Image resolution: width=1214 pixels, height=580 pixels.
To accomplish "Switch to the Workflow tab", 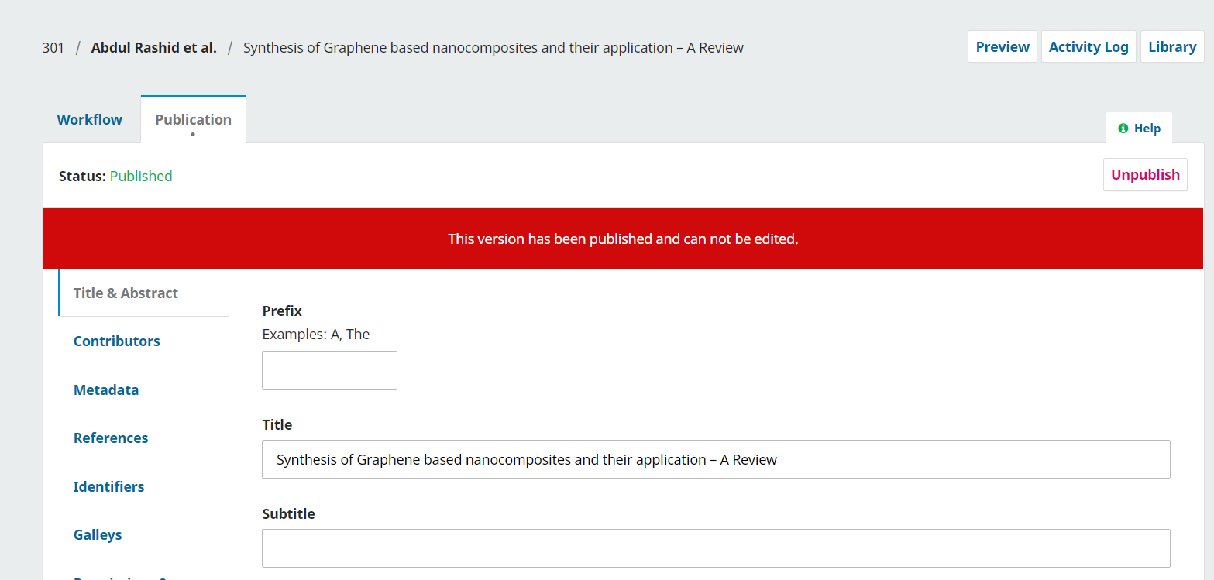I will (x=90, y=120).
